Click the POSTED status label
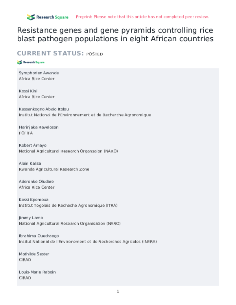The height and width of the screenshot is (305, 236). tap(94, 54)
